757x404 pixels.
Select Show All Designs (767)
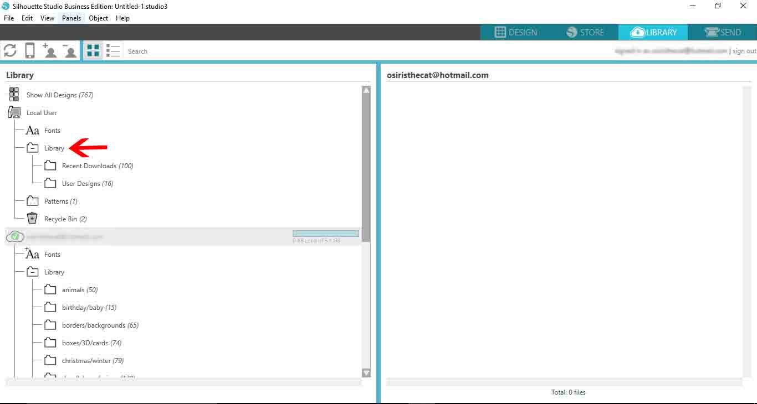point(60,95)
